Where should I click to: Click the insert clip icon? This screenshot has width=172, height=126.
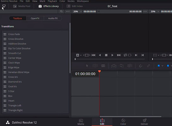[114, 66]
